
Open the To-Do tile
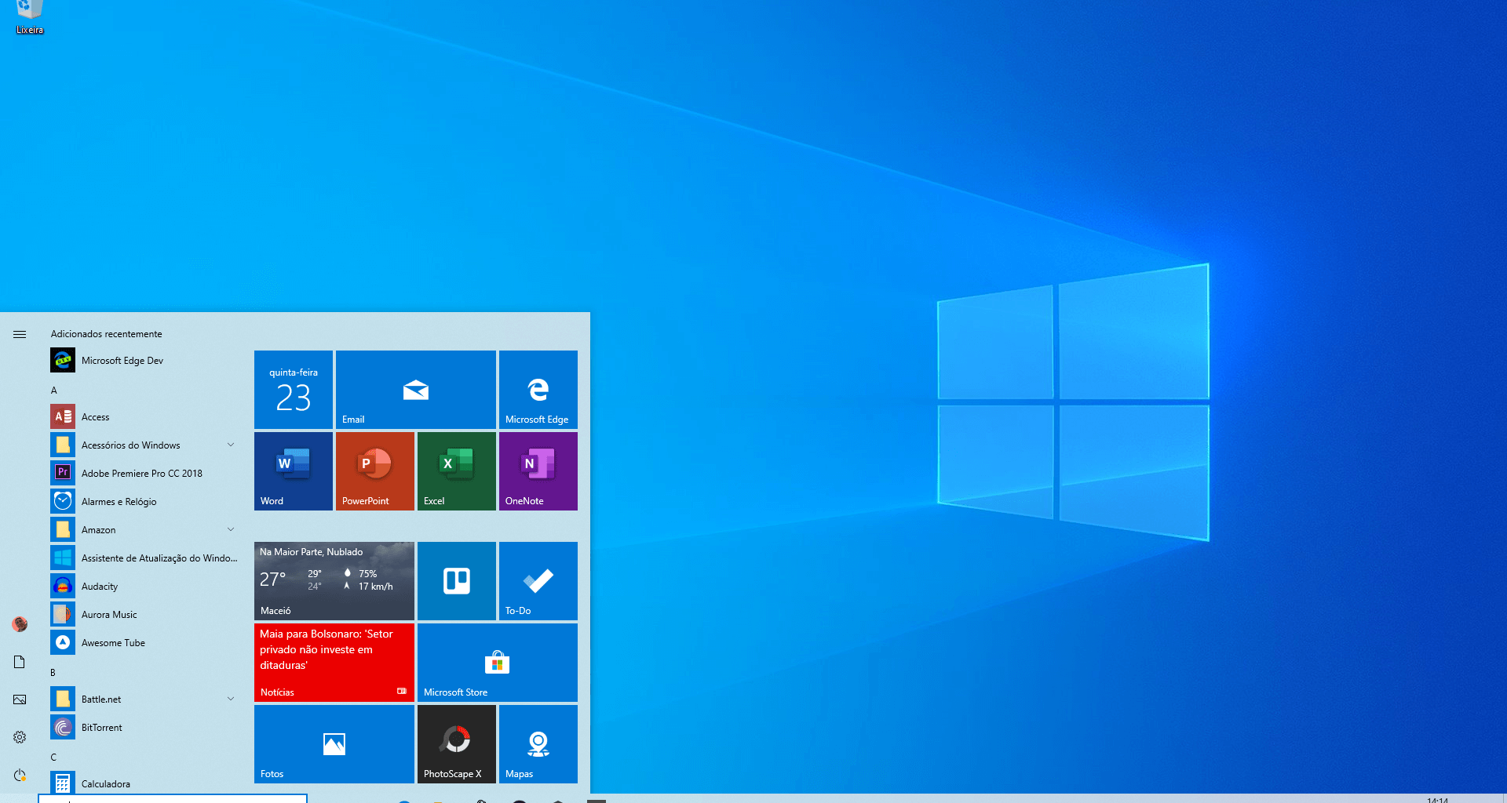538,580
